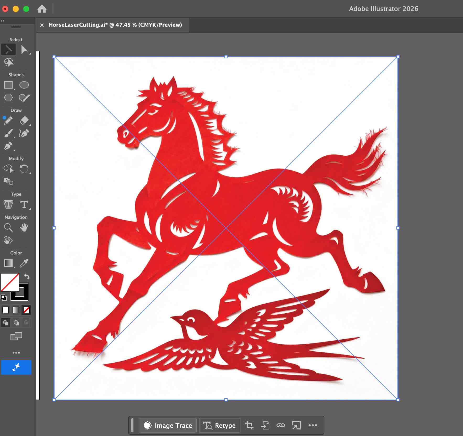The width and height of the screenshot is (463, 436).
Task: Pick the Paintbrush tool
Action: pos(8,134)
